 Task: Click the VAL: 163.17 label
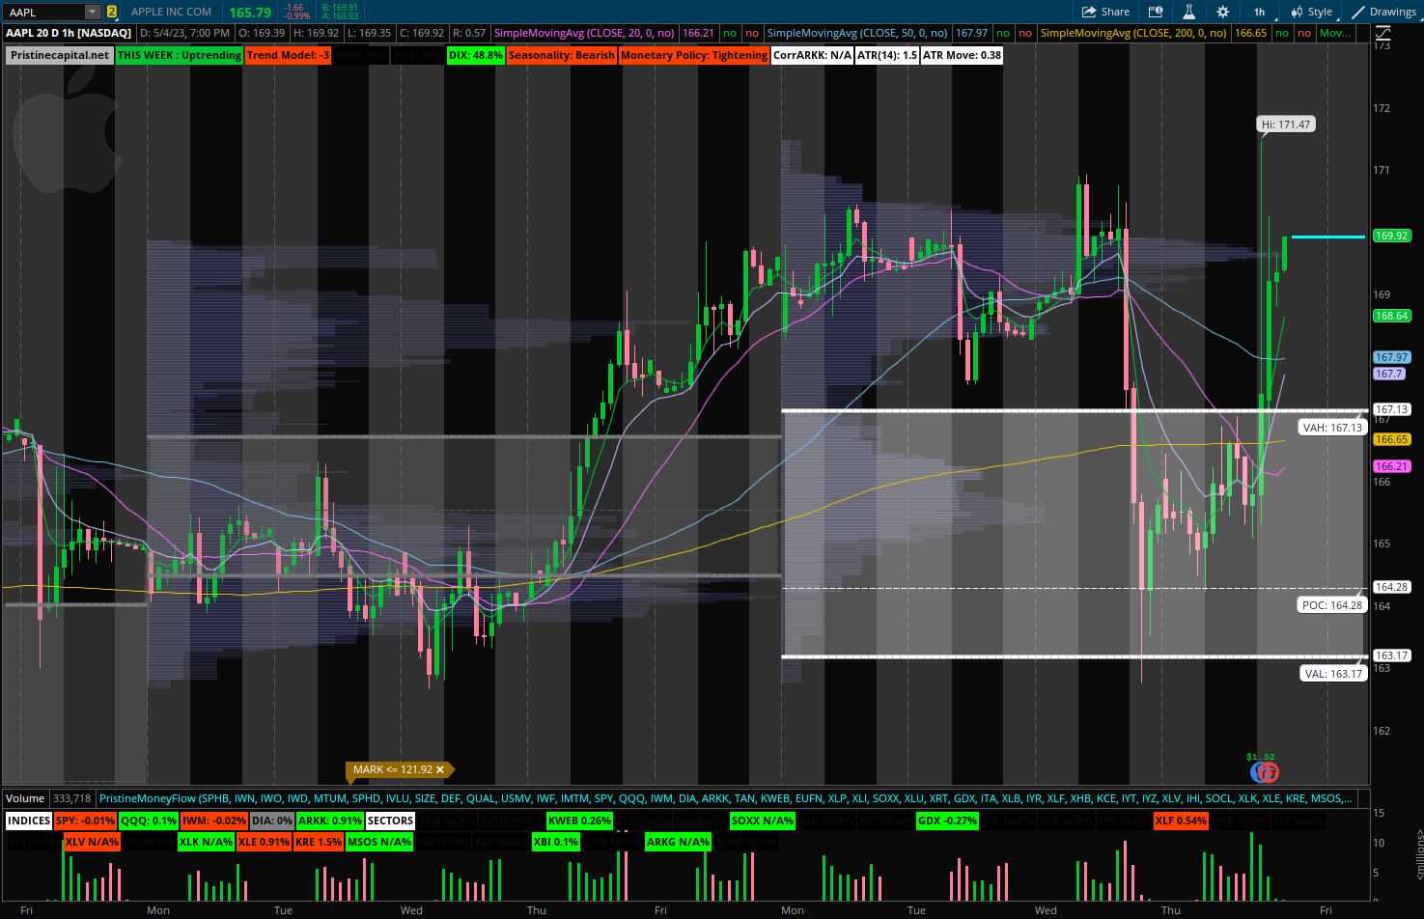point(1332,674)
